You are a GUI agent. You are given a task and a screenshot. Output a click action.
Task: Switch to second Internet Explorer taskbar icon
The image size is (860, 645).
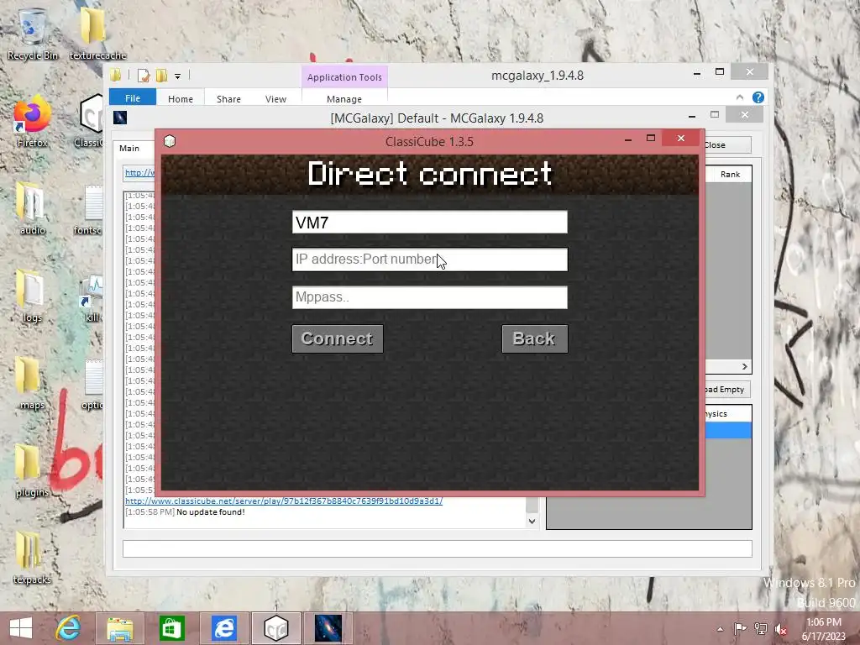pyautogui.click(x=223, y=628)
